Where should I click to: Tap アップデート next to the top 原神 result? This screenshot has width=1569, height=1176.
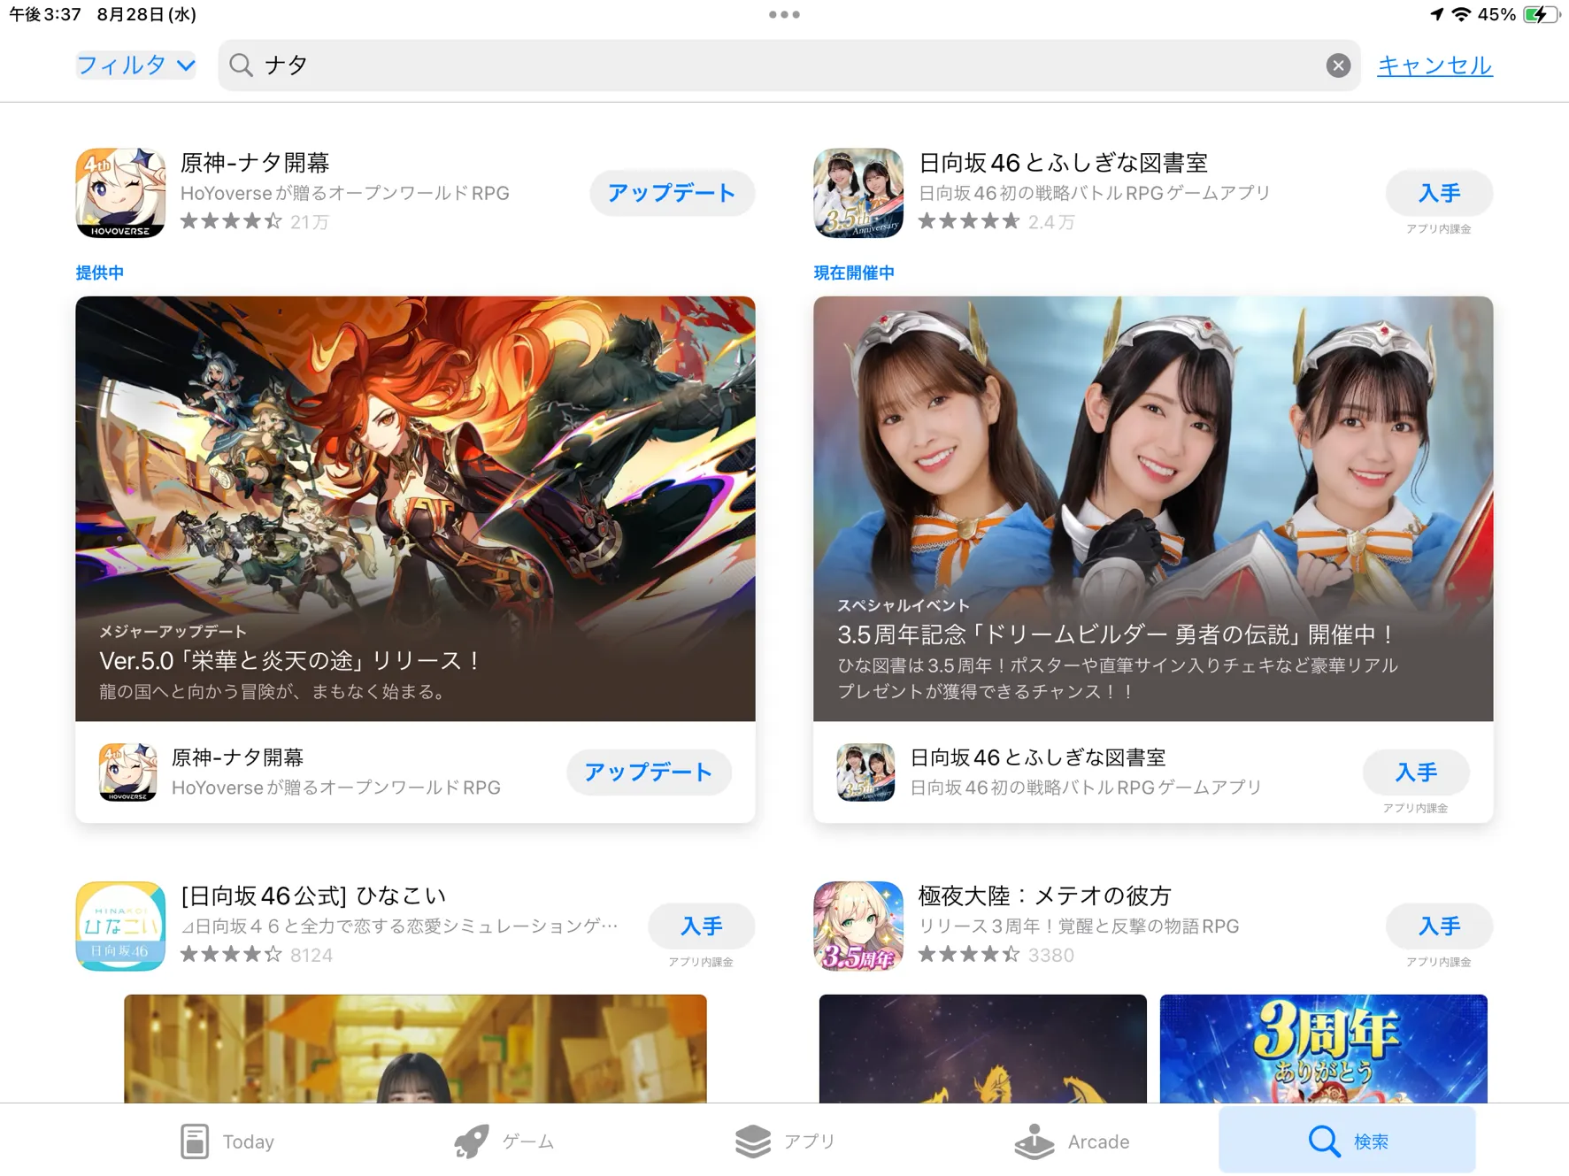tap(672, 193)
